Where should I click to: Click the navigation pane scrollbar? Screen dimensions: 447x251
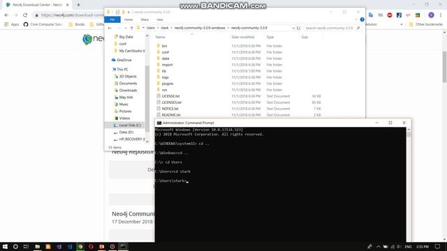147,98
